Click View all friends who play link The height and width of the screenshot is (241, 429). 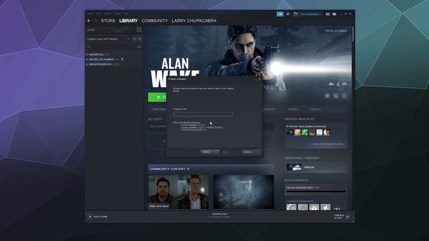(x=328, y=144)
